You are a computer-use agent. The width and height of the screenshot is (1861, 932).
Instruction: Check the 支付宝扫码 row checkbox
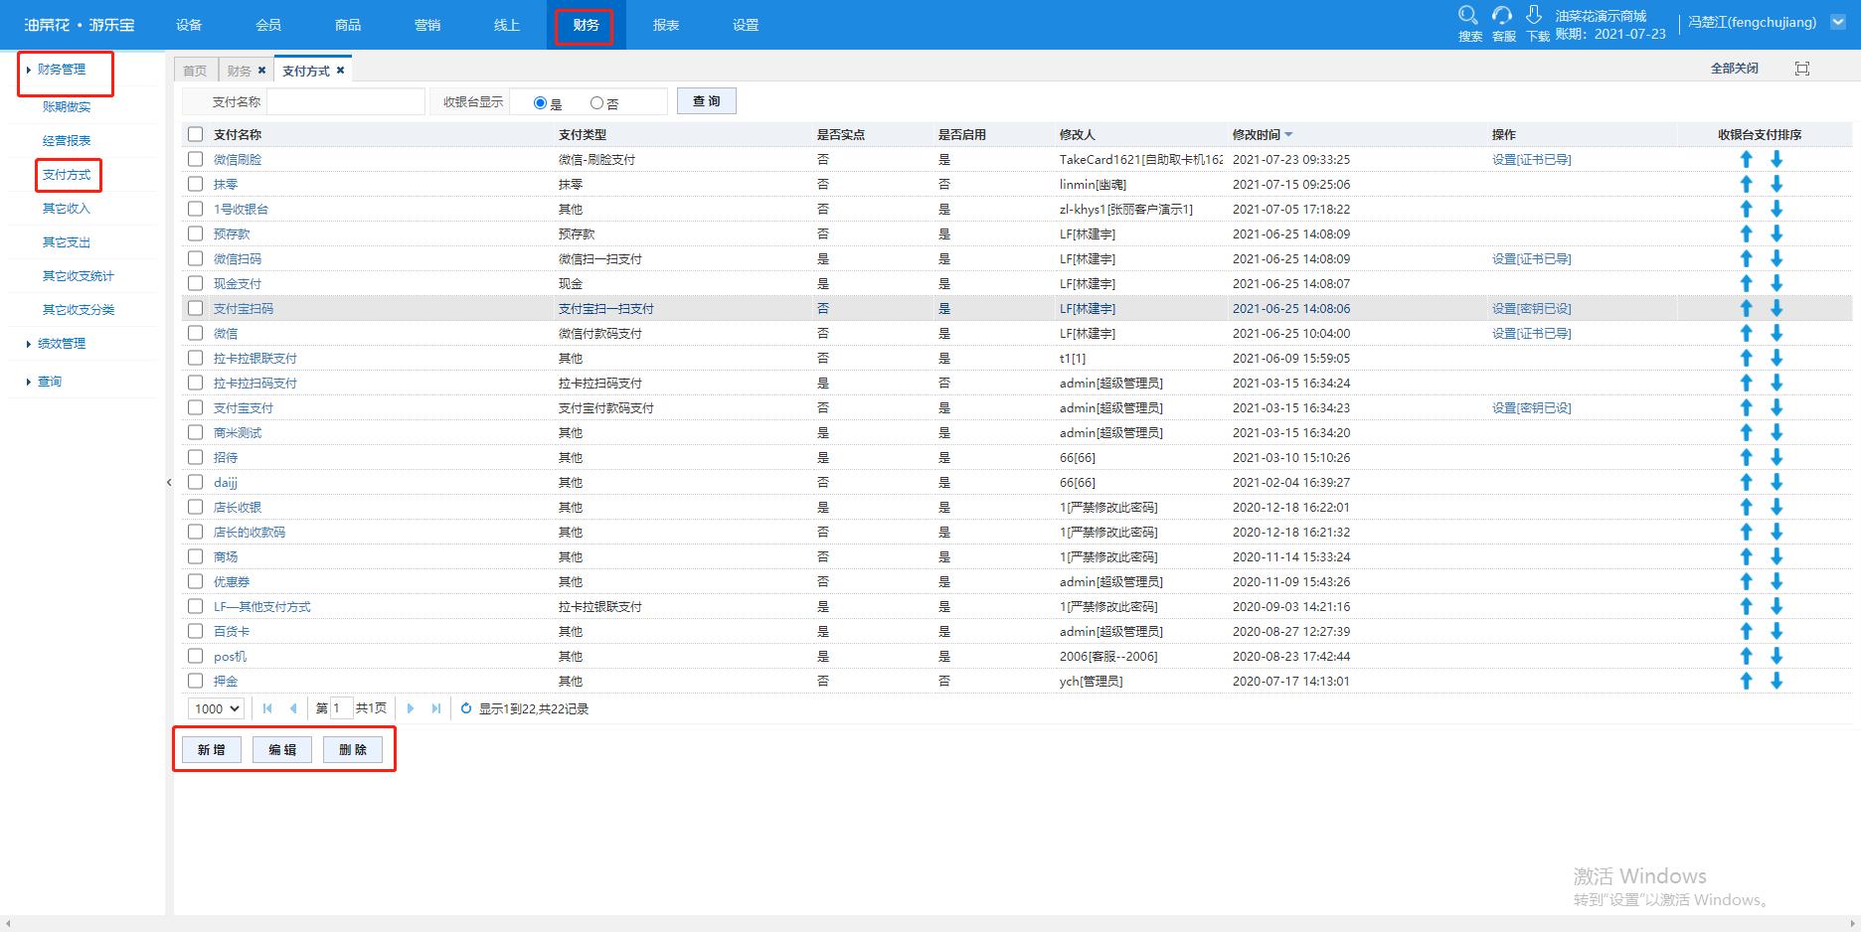tap(195, 308)
